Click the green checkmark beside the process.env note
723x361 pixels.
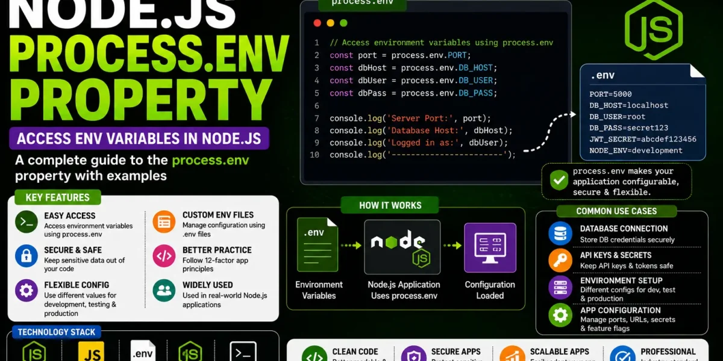pyautogui.click(x=559, y=179)
